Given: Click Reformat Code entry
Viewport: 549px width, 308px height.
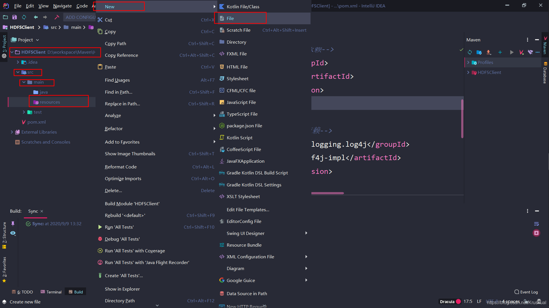Looking at the screenshot, I should tap(156, 167).
